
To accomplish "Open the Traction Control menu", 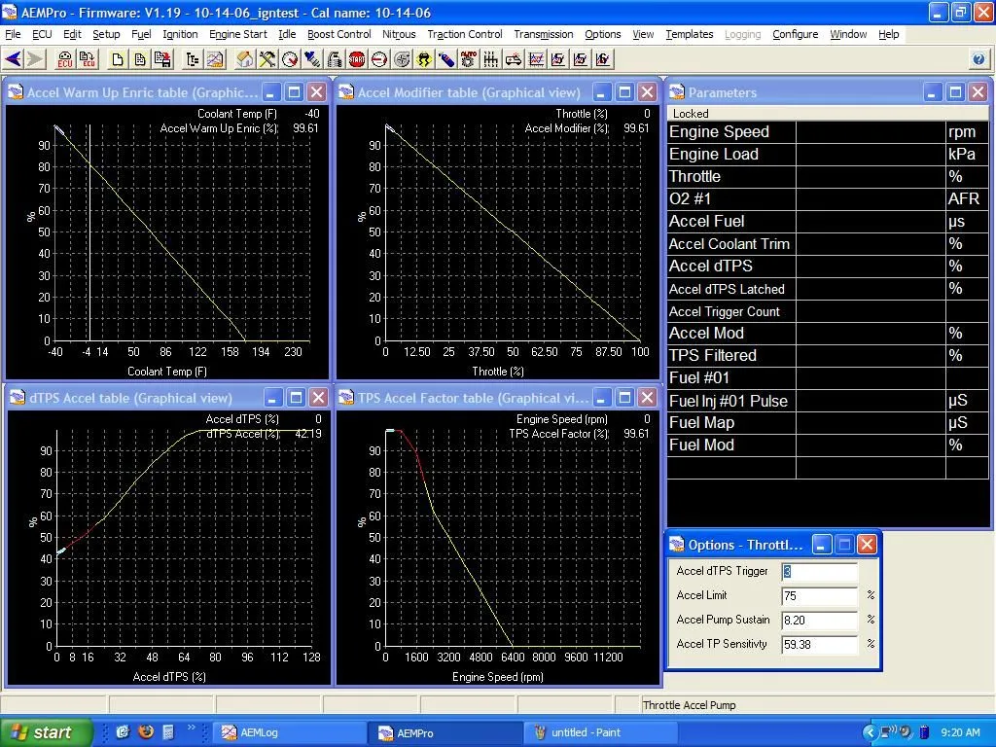I will tap(464, 34).
